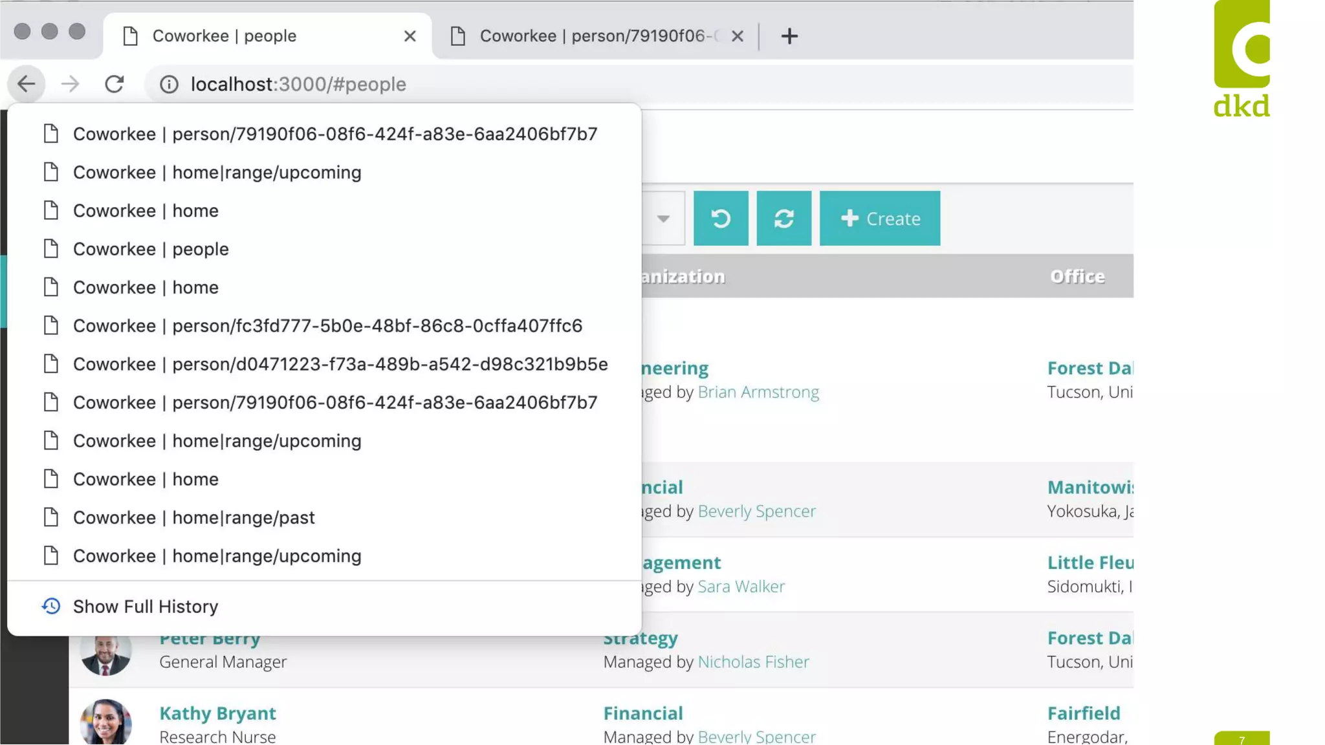Expand the dropdown arrow next to the undo button
The image size is (1325, 745).
pos(663,219)
